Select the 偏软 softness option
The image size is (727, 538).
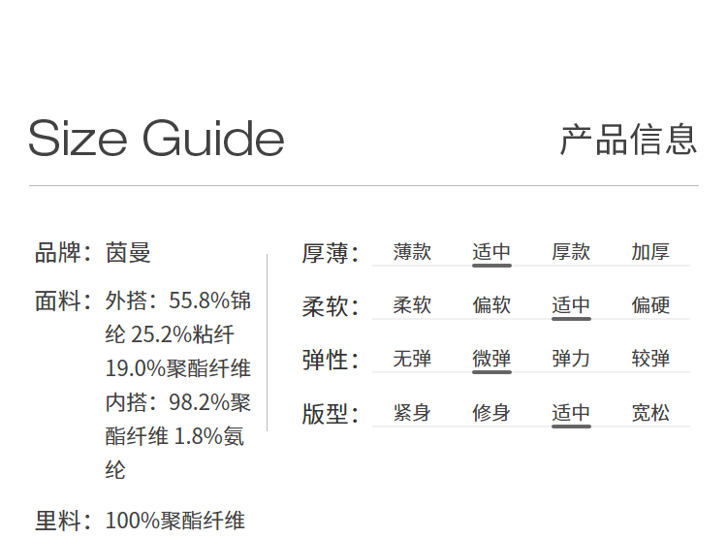(x=491, y=305)
